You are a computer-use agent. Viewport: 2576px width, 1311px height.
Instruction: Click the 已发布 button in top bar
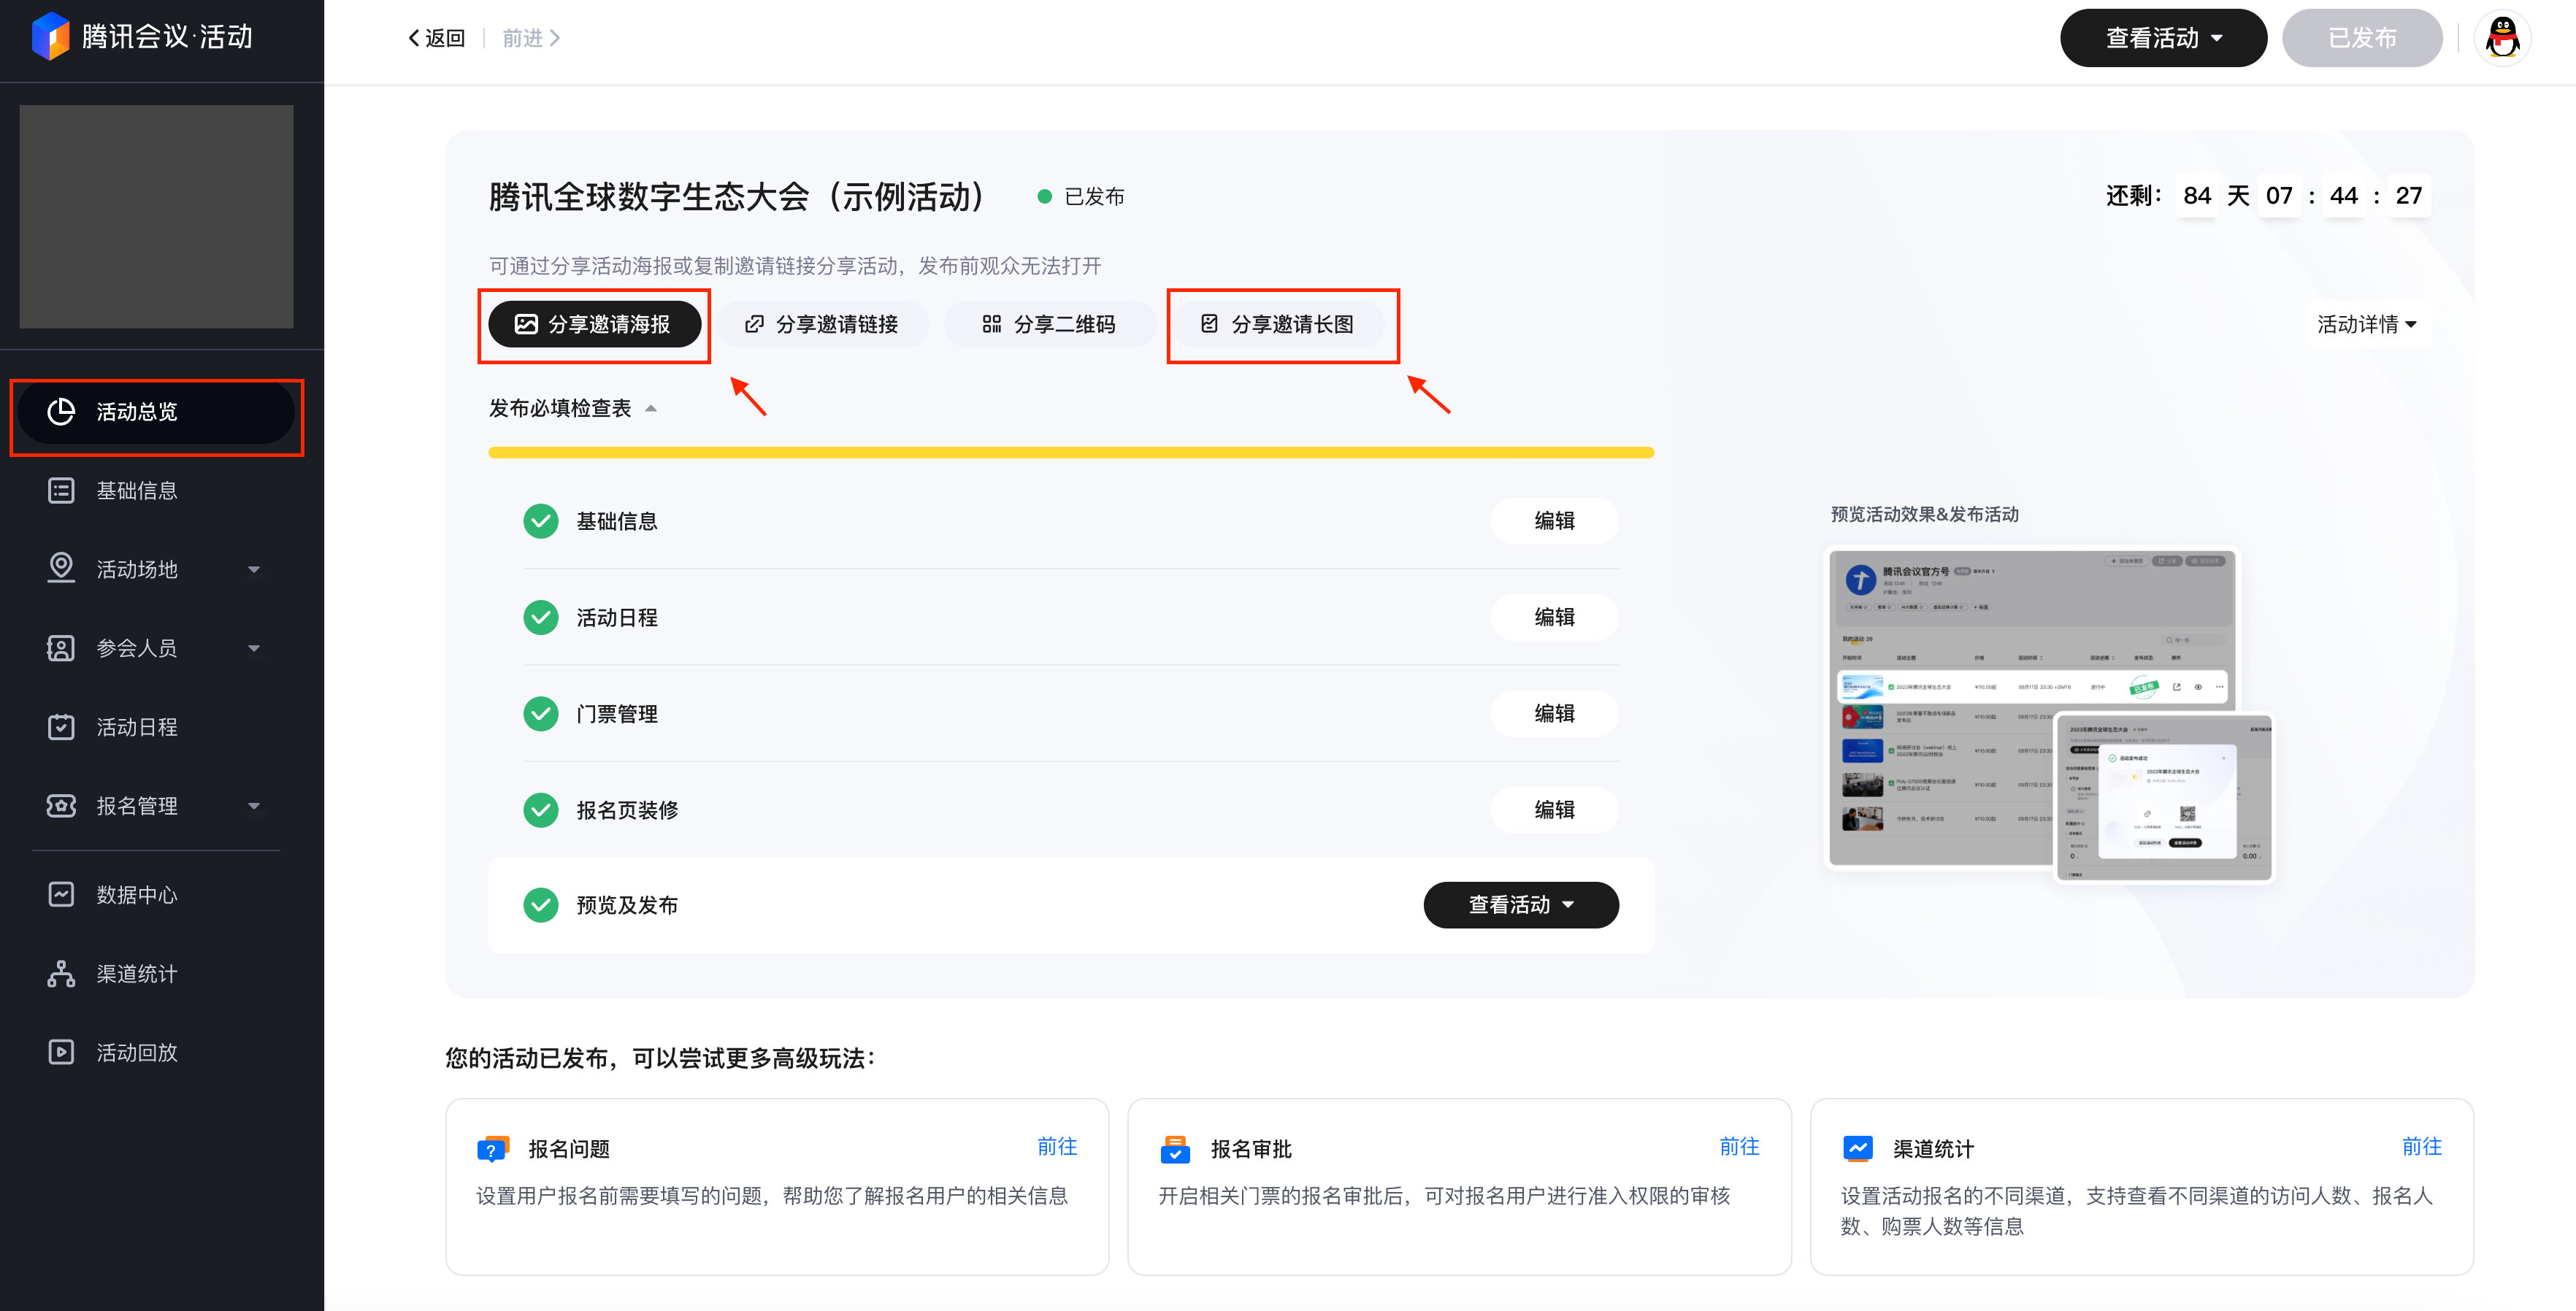[2362, 38]
